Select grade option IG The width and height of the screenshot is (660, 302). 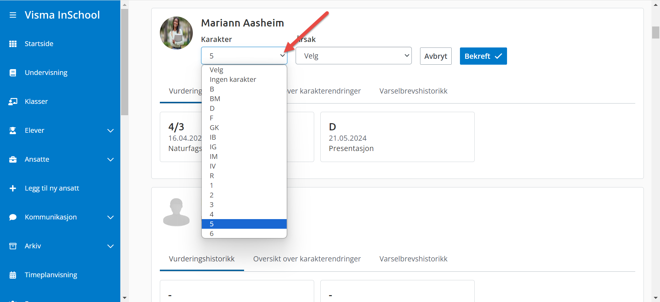click(x=244, y=147)
